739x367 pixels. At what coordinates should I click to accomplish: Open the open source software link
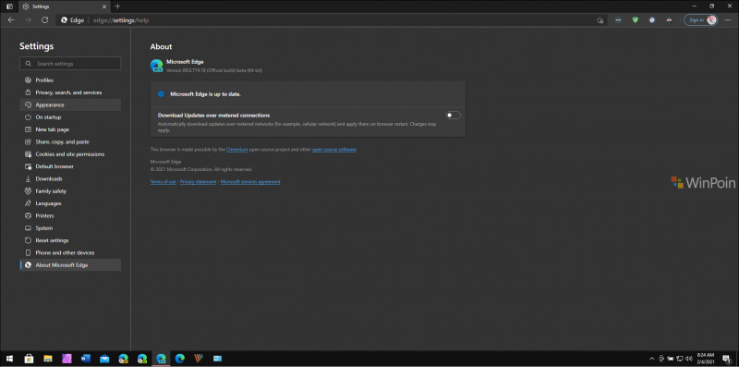click(x=333, y=149)
